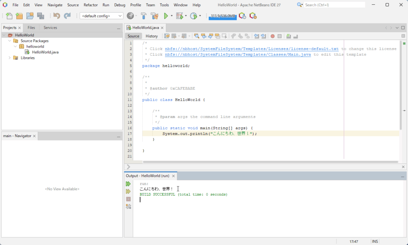Image resolution: width=408 pixels, height=245 pixels.
Task: Re-run the program from the Output panel
Action: pos(128,183)
